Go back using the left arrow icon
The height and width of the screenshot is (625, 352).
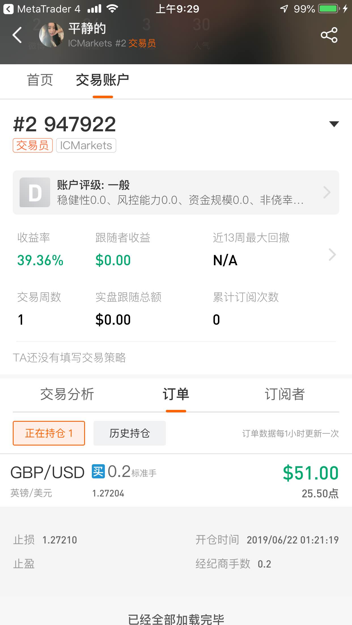point(17,35)
